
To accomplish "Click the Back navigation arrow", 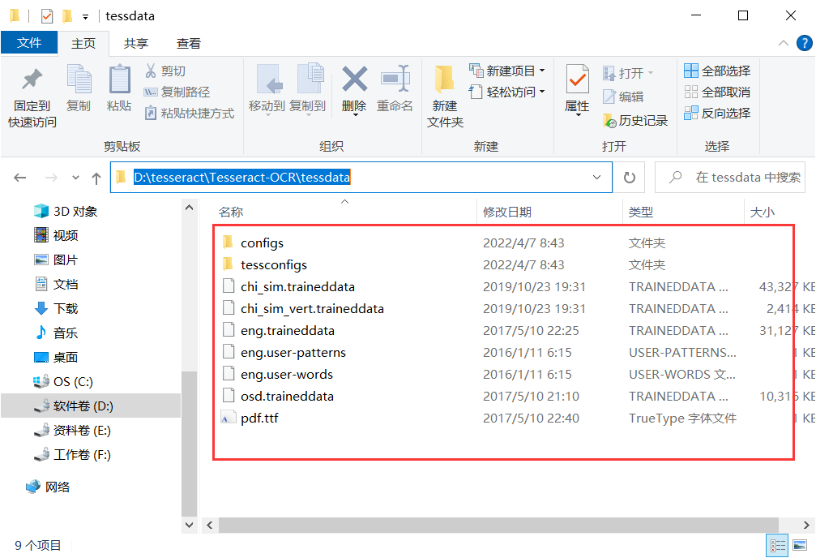I will (19, 178).
